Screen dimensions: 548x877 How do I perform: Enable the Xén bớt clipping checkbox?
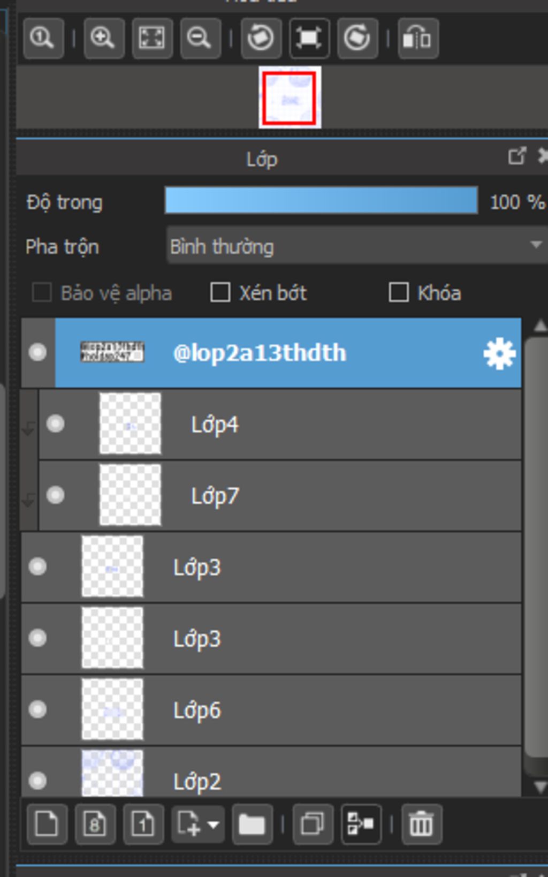tap(220, 292)
